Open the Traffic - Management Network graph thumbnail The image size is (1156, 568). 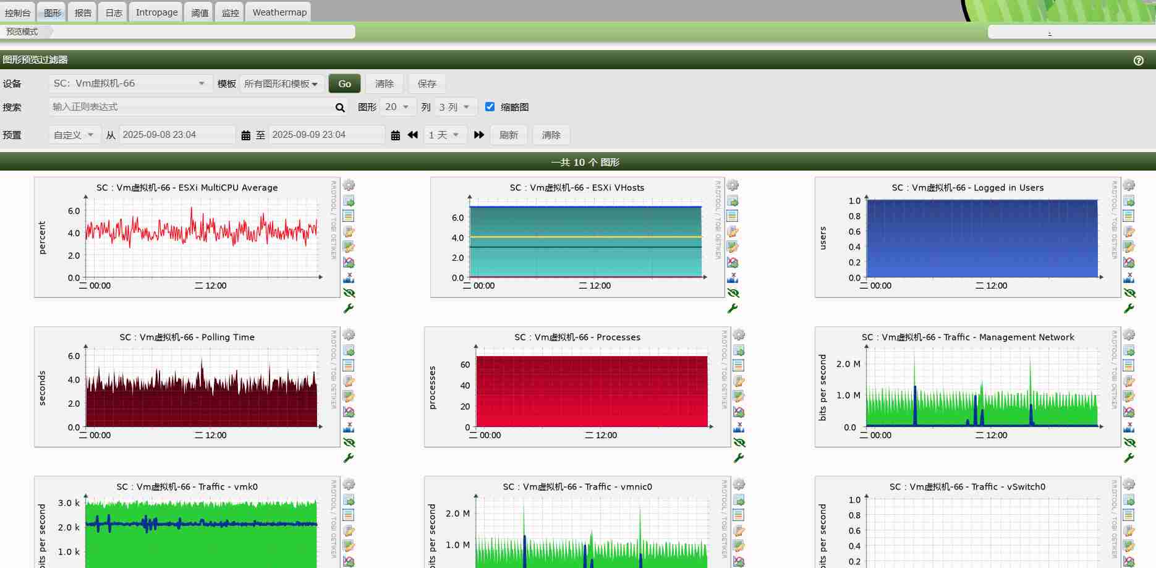(x=967, y=387)
